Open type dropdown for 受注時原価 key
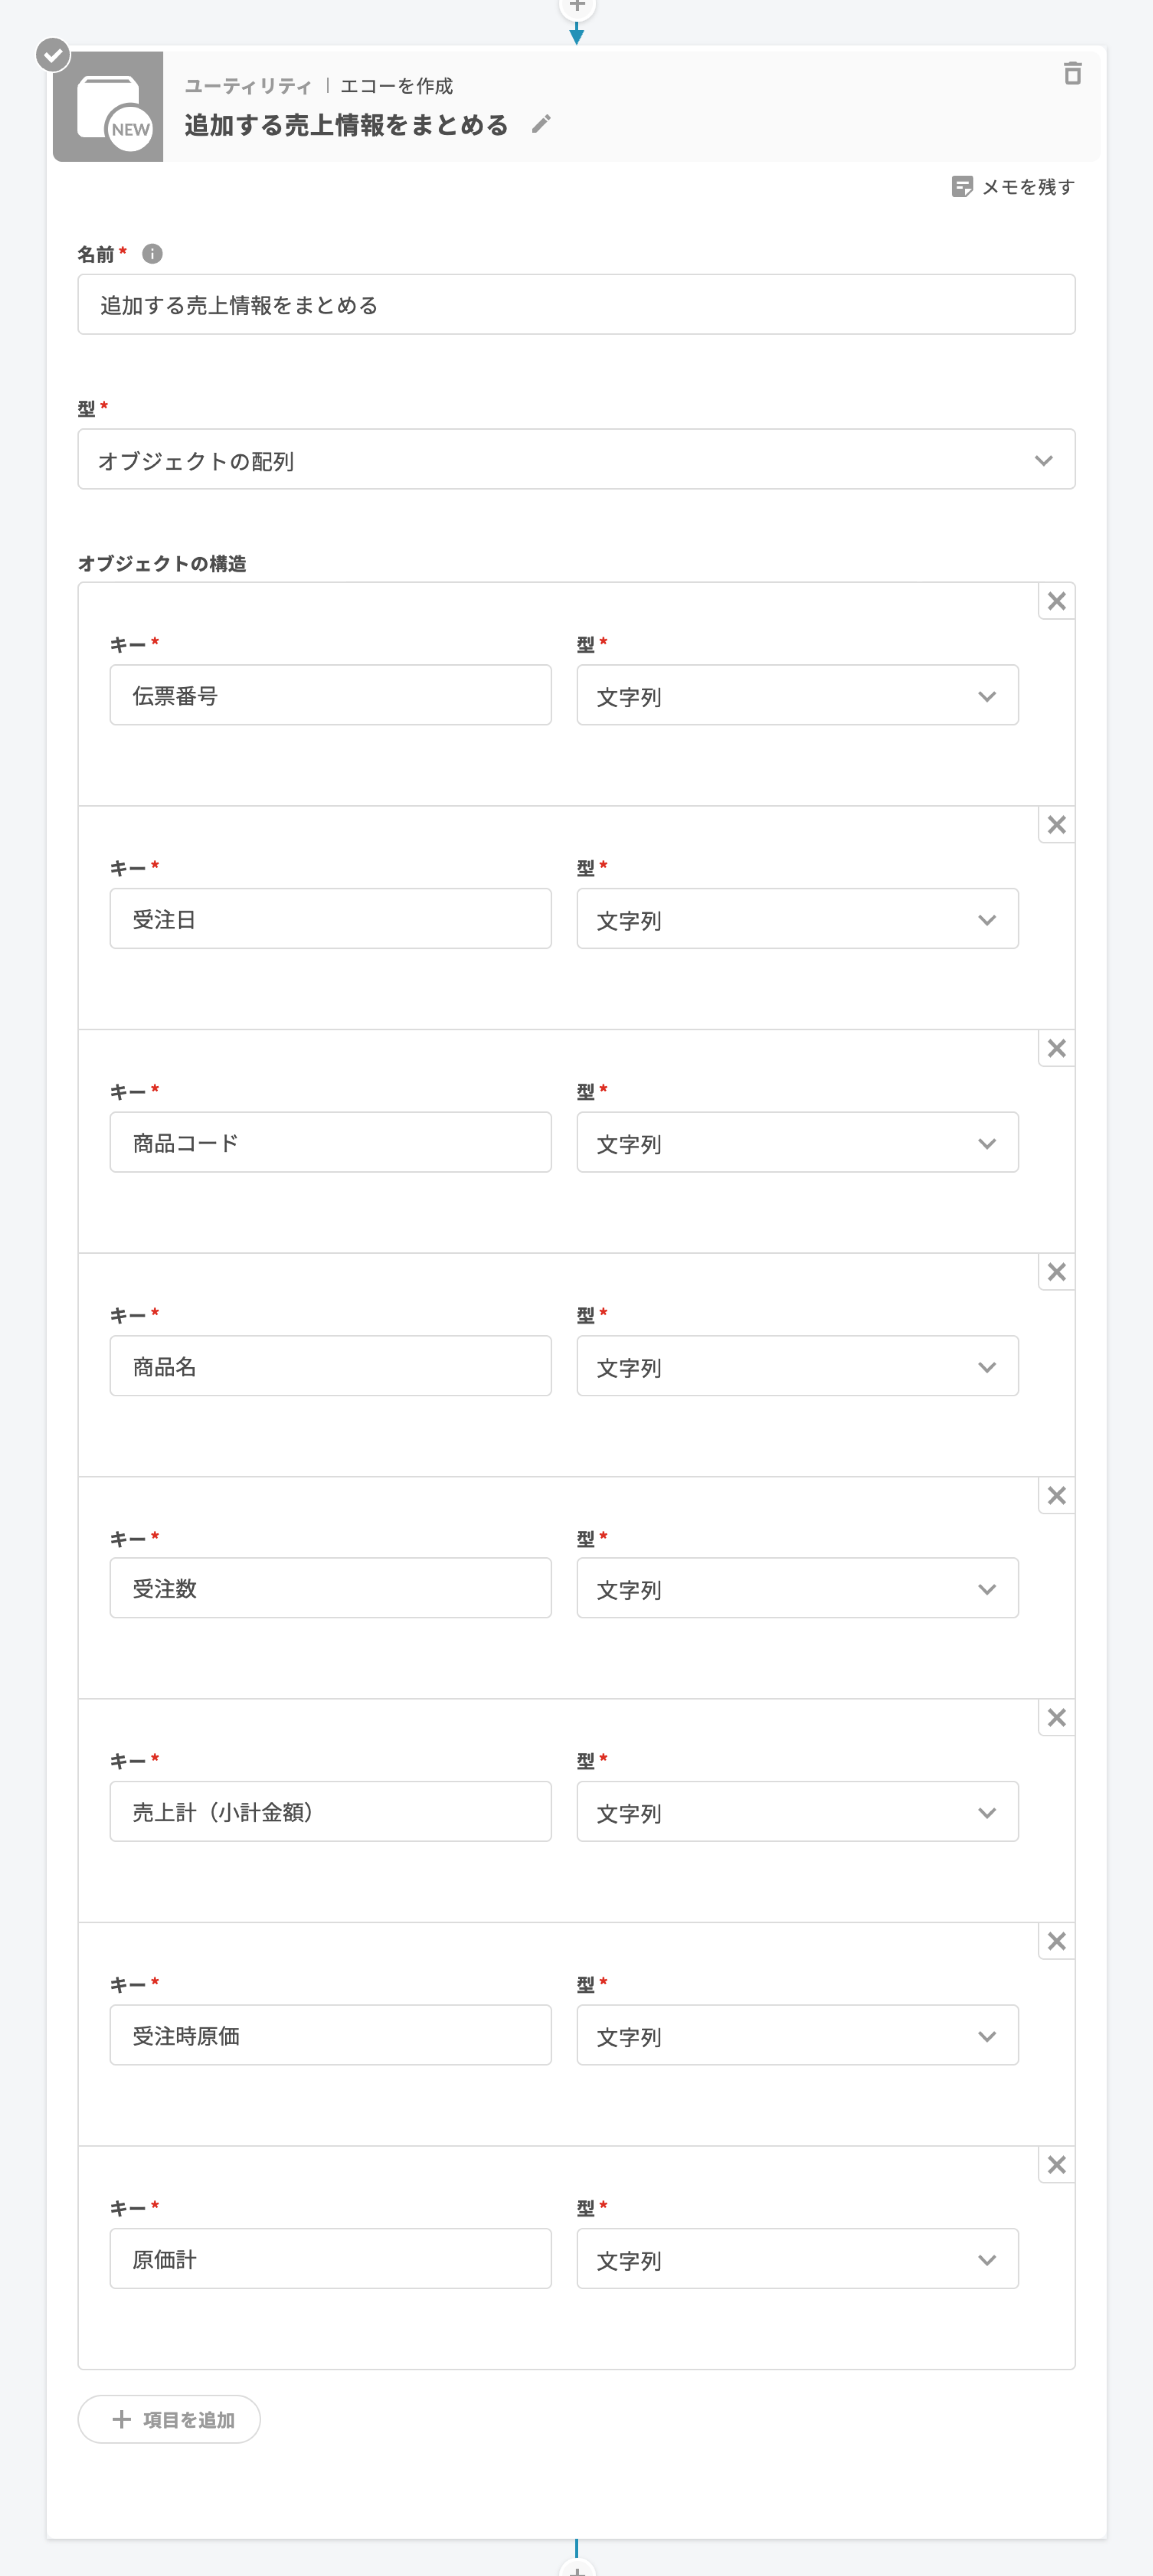The height and width of the screenshot is (2576, 1153). point(797,2035)
